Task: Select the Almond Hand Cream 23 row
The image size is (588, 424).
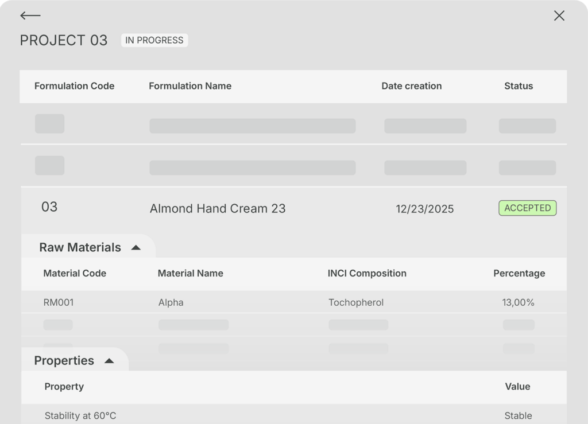Action: 217,208
